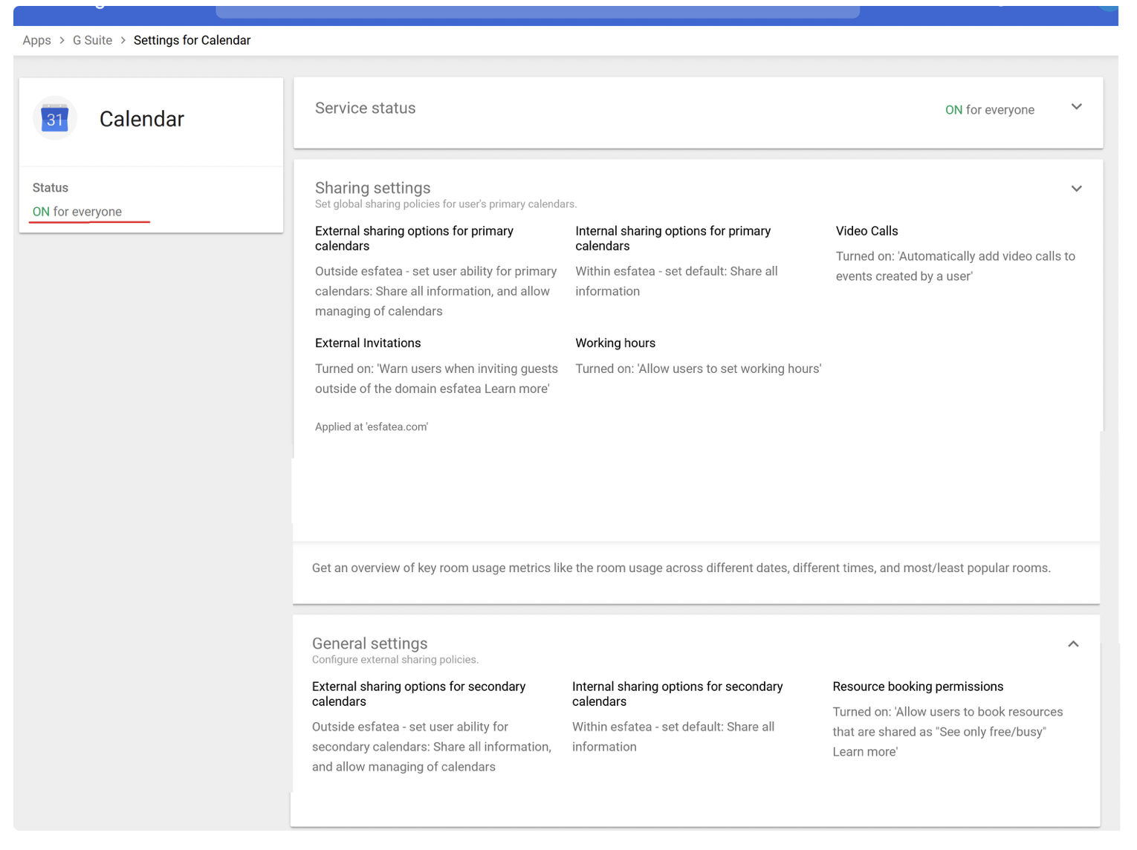Image resolution: width=1137 pixels, height=850 pixels.
Task: Go to Apps in the breadcrumb
Action: pyautogui.click(x=36, y=40)
